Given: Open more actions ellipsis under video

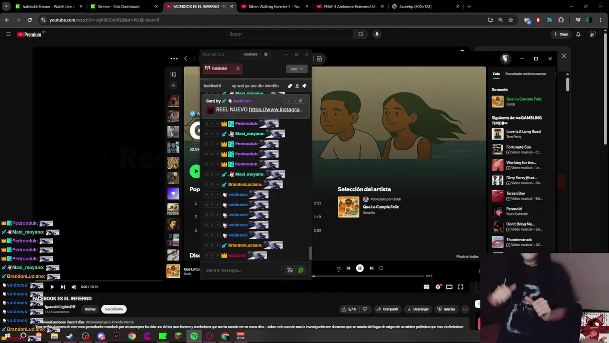Looking at the screenshot, I should point(465,309).
